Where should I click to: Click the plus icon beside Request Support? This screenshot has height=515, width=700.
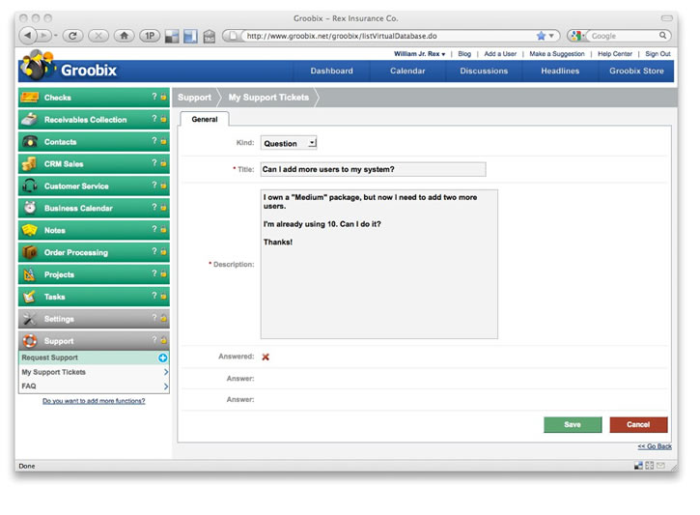click(x=162, y=358)
